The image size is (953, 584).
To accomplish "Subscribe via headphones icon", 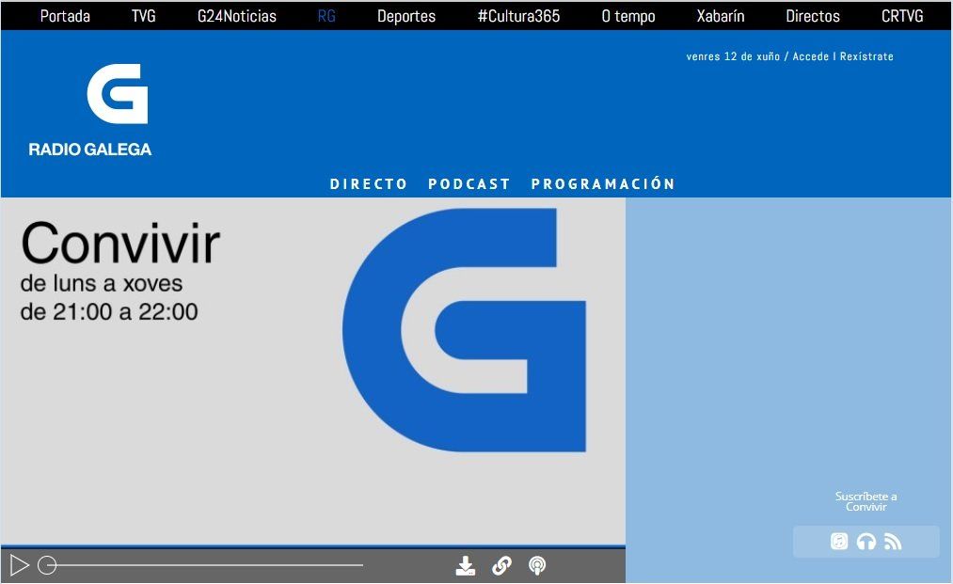I will point(866,541).
